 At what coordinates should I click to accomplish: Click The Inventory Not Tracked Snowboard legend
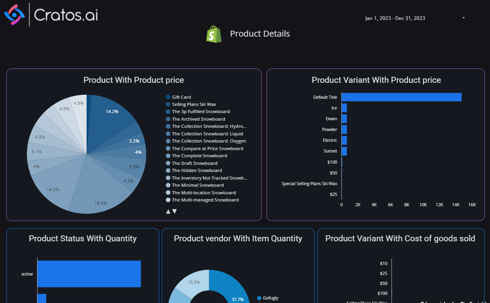207,178
